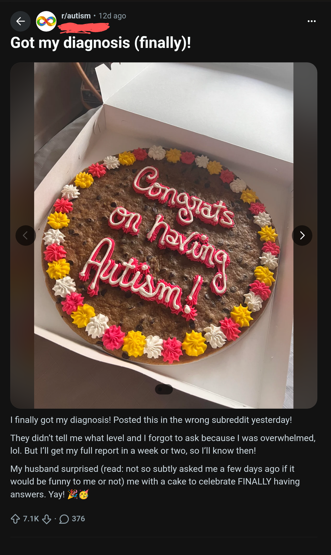Viewport: 331px width, 555px height.
Task: Click the 7.1K vote score
Action: (31, 519)
